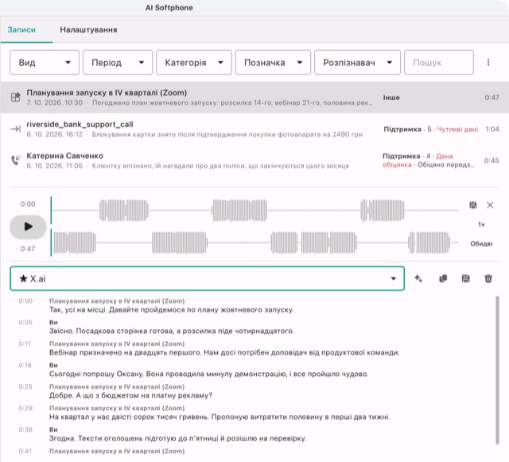
Task: Play the recording
Action: 29,227
